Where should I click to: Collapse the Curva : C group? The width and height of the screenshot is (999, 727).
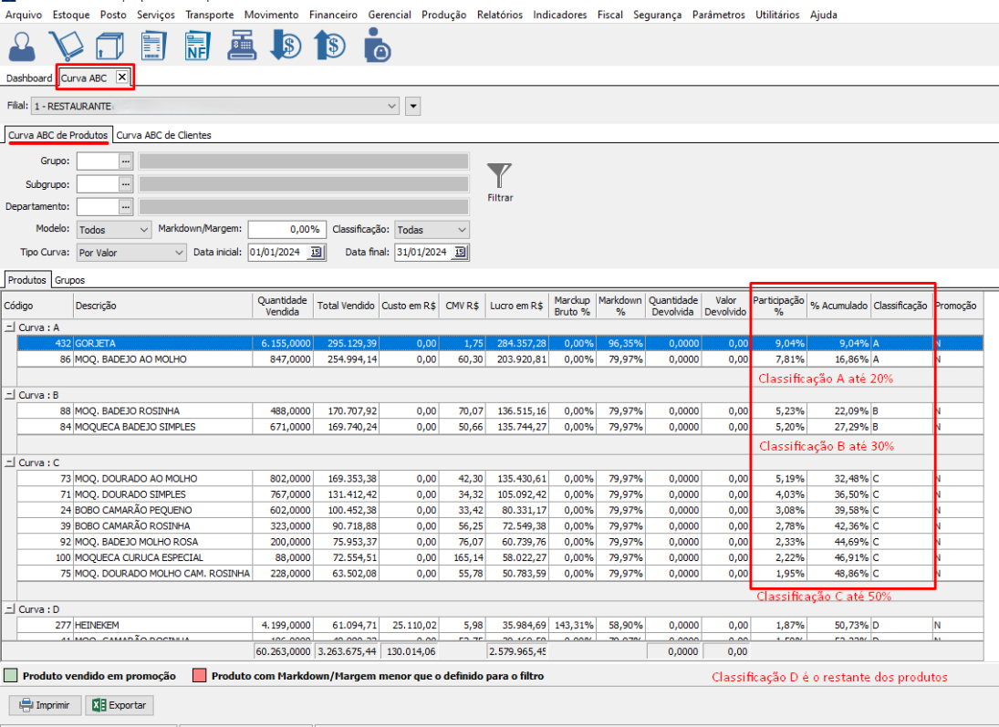tap(9, 462)
